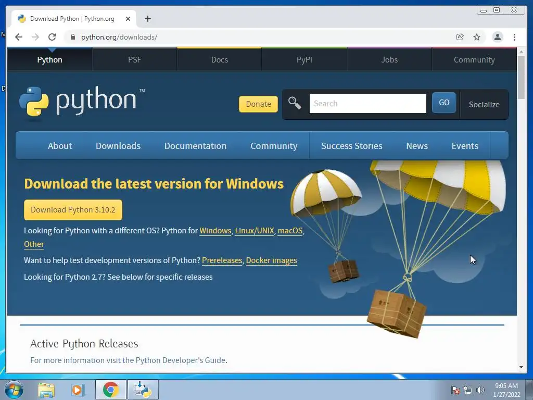This screenshot has width=533, height=400.
Task: Open the PSF top bar tab
Action: pyautogui.click(x=135, y=59)
